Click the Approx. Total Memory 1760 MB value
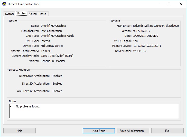 (46, 51)
